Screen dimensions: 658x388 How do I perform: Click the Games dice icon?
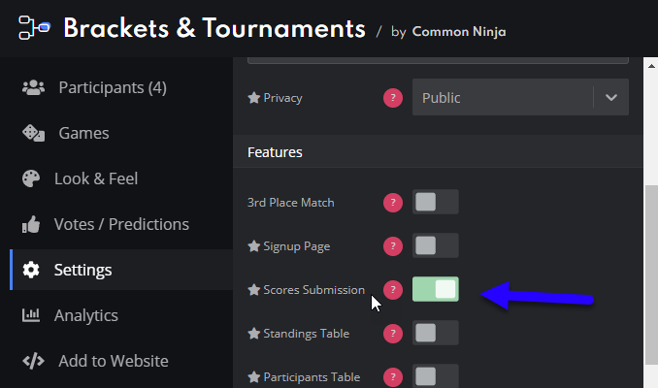tap(33, 133)
